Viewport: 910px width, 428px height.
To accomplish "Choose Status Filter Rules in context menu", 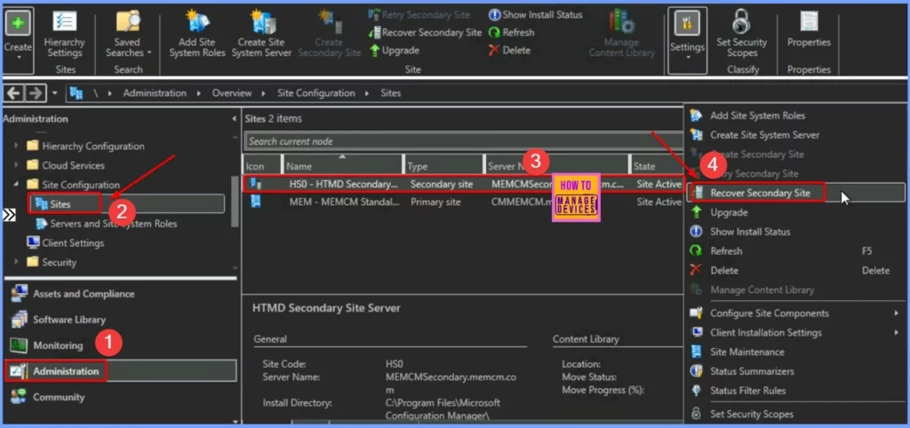I will (x=794, y=391).
